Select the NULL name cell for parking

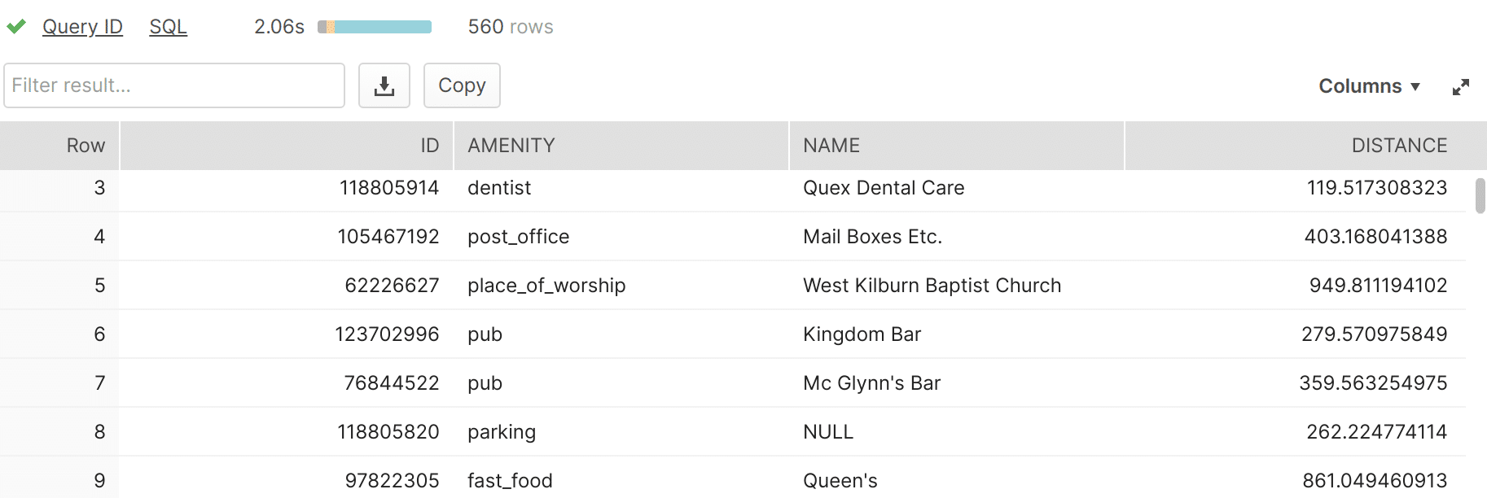tap(957, 432)
